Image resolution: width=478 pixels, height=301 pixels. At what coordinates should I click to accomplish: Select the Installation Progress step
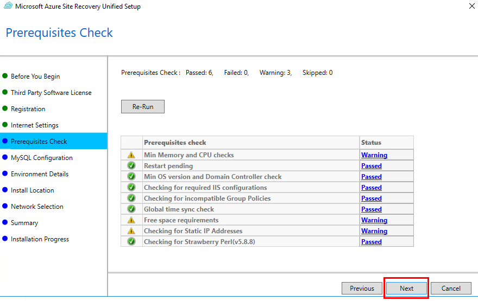(x=40, y=239)
